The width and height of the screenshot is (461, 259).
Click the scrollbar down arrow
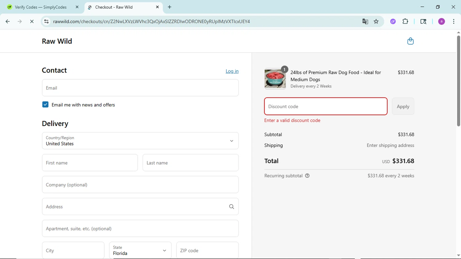pos(458,255)
